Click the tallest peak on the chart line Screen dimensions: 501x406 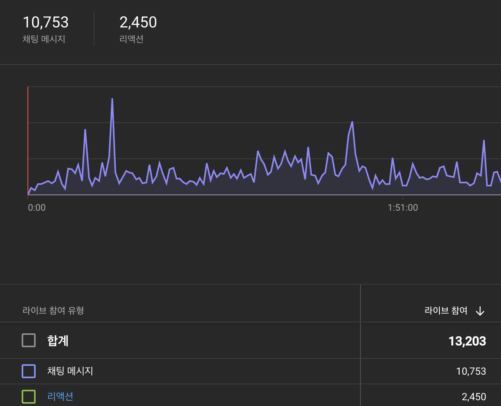[112, 99]
